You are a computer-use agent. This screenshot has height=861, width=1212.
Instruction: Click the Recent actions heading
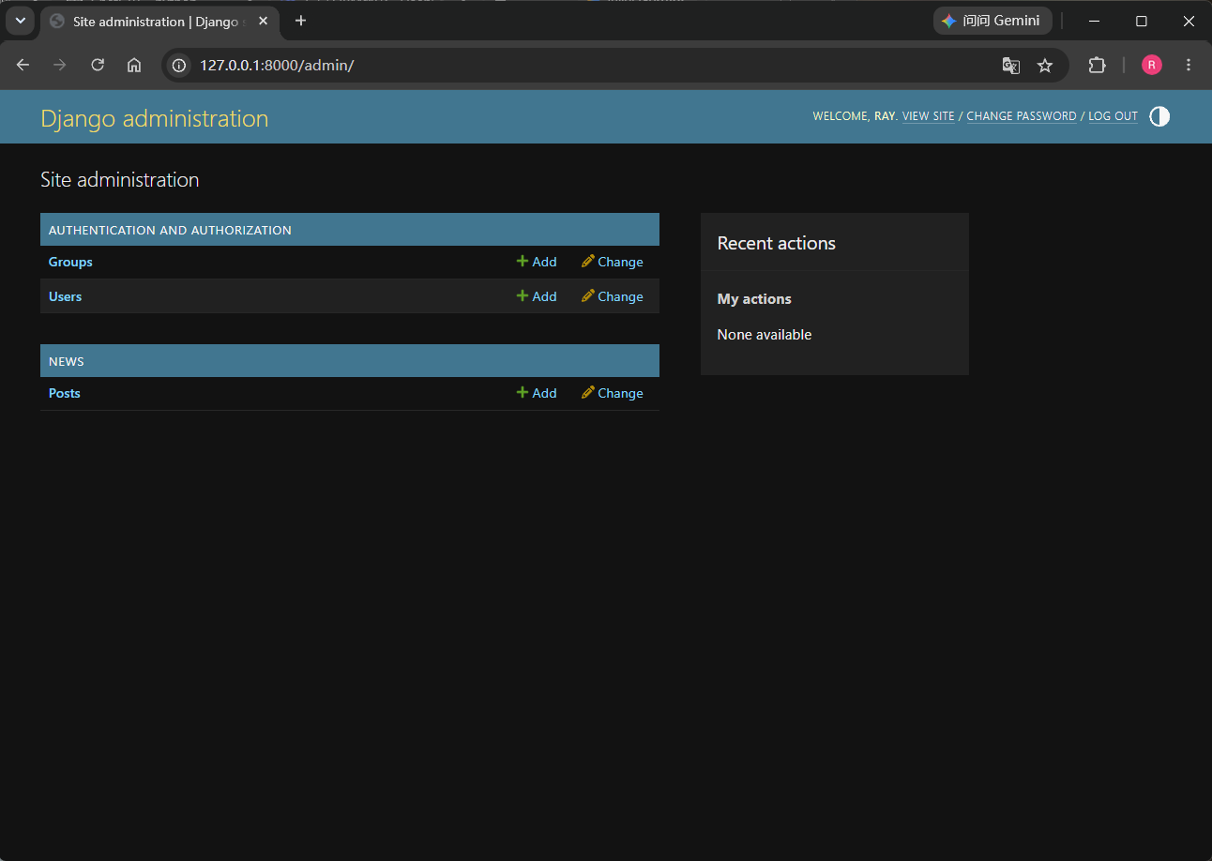point(776,243)
